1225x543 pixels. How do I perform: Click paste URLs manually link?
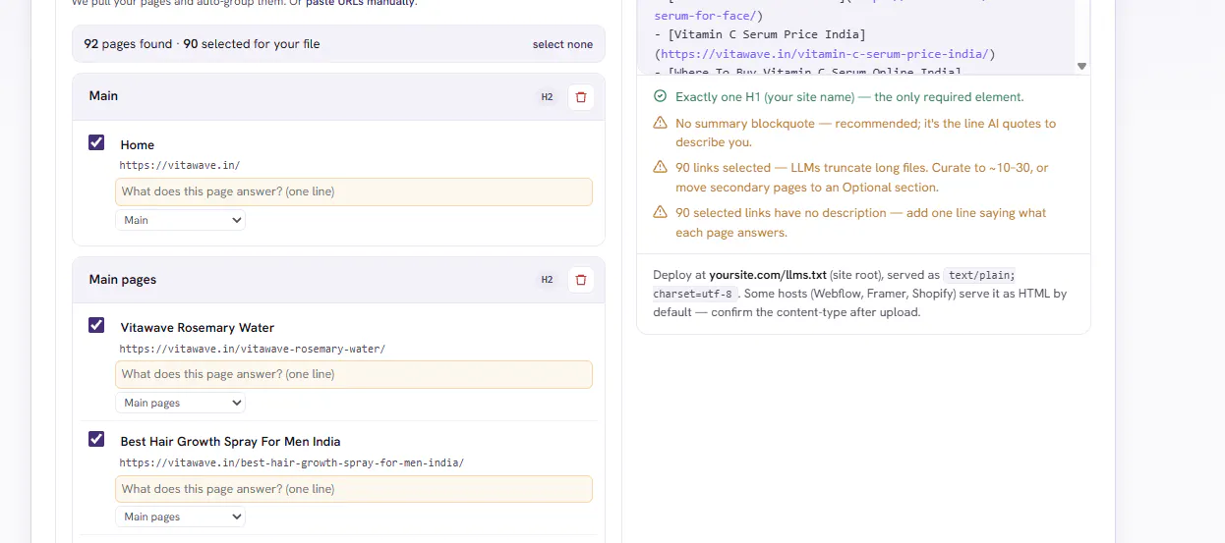pyautogui.click(x=361, y=2)
